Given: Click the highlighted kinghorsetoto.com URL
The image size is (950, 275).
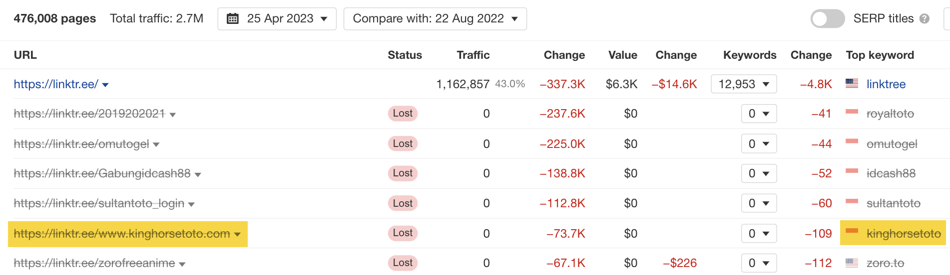Looking at the screenshot, I should coord(122,234).
